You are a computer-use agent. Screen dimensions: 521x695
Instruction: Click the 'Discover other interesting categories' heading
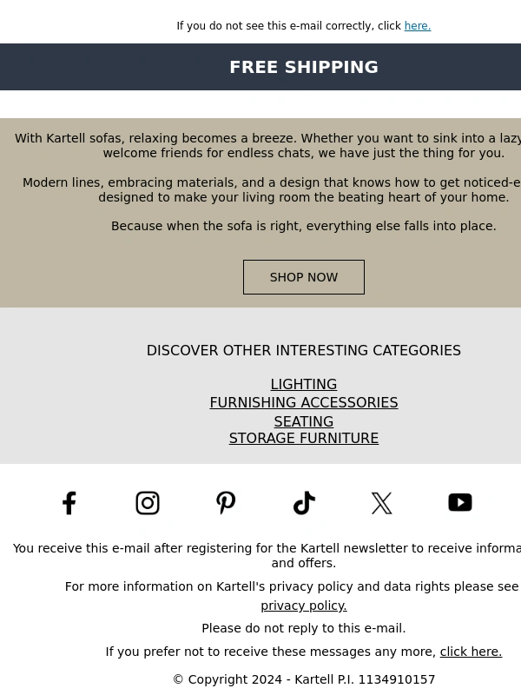pos(304,350)
